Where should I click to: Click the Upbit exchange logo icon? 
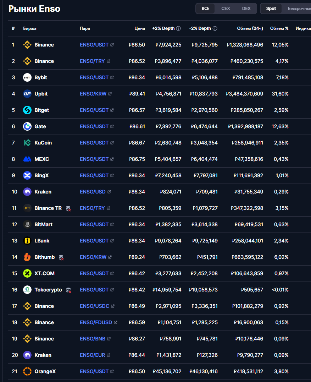pos(27,94)
